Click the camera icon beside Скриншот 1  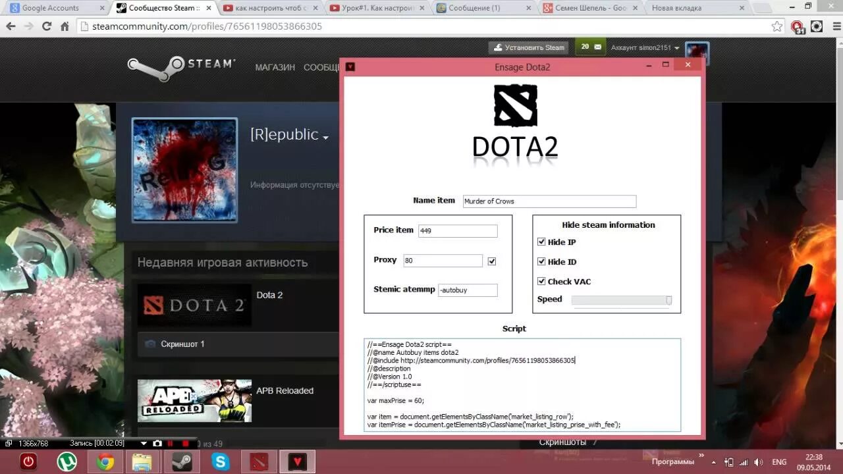(x=150, y=344)
